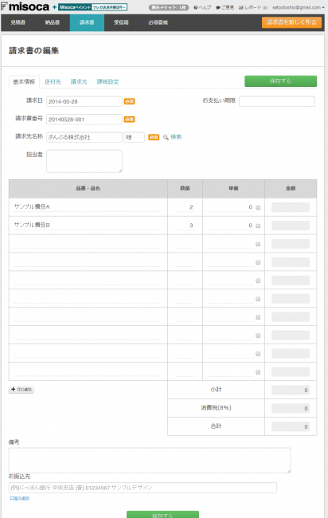
Task: Open the お支払い期限 date field
Action: (277, 101)
